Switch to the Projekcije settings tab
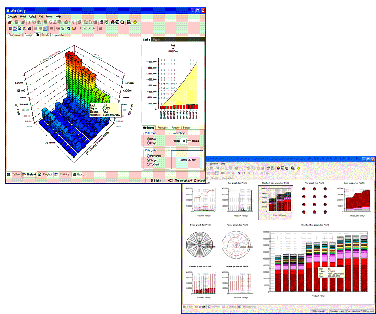376x314 pixels. [162, 128]
